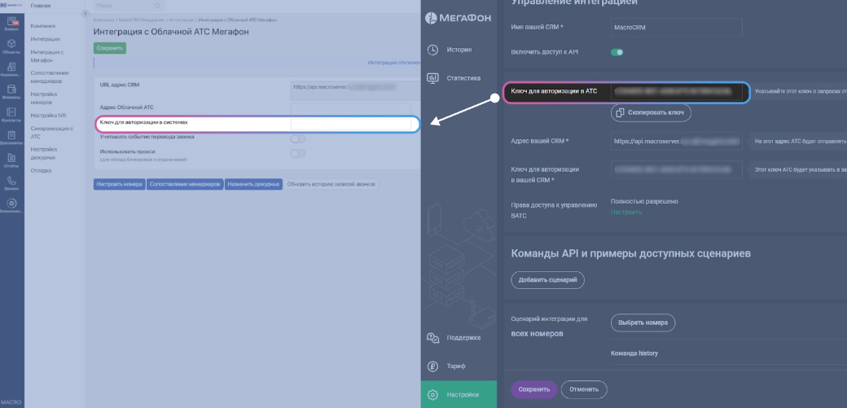
Task: Disable the Включить доступ к API switch
Action: [617, 52]
